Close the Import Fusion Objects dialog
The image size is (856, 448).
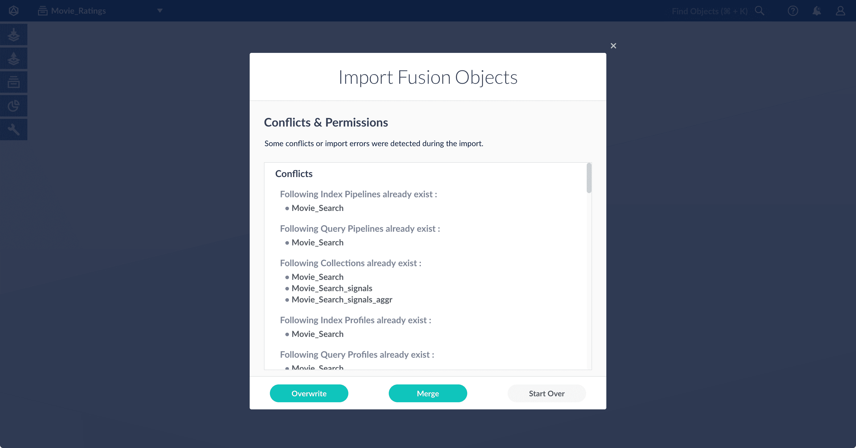[613, 45]
